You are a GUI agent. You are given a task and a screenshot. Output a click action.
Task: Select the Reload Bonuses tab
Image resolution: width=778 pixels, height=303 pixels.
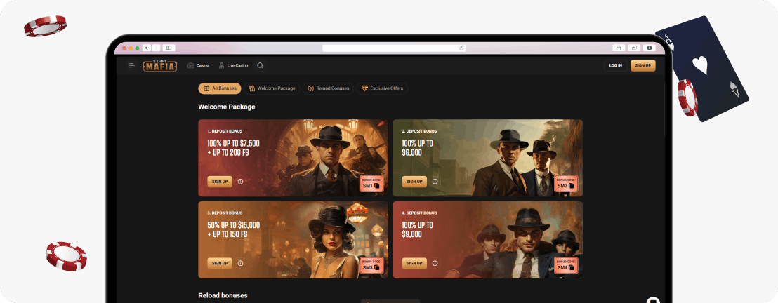328,89
